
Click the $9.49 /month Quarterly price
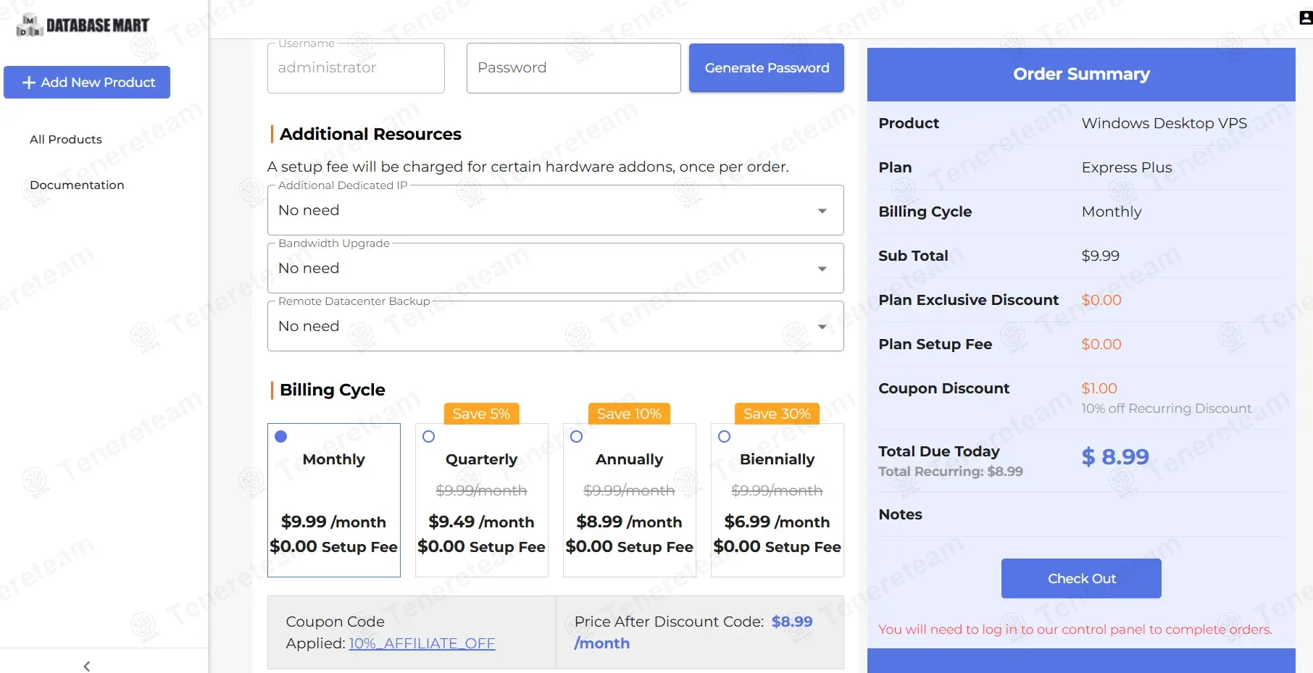coord(481,522)
